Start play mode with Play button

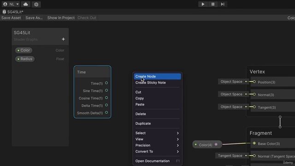[203, 4]
